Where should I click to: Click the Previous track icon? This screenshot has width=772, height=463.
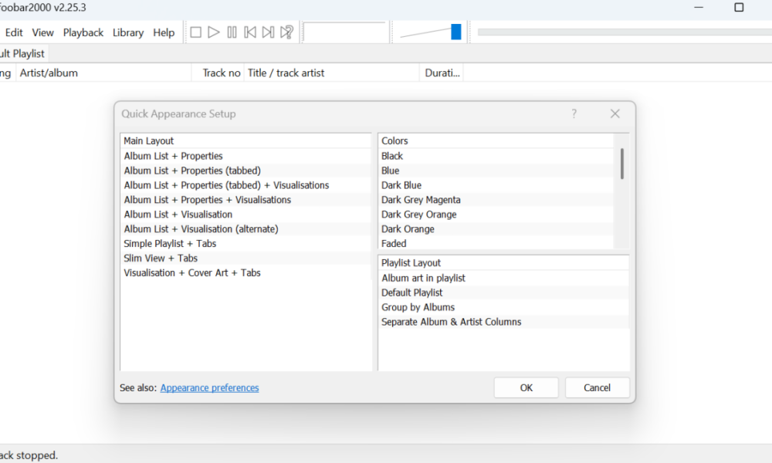(x=249, y=32)
